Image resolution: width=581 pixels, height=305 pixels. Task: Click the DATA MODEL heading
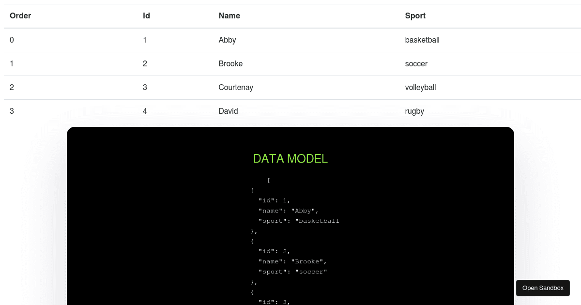click(x=290, y=158)
